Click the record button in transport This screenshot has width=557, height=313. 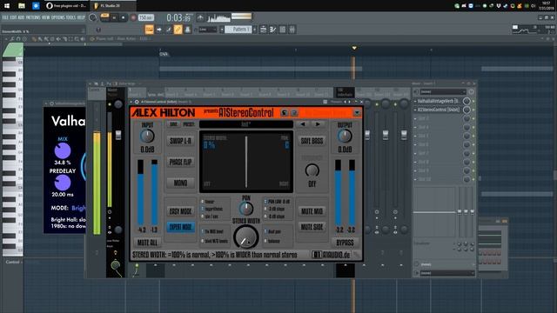click(133, 17)
